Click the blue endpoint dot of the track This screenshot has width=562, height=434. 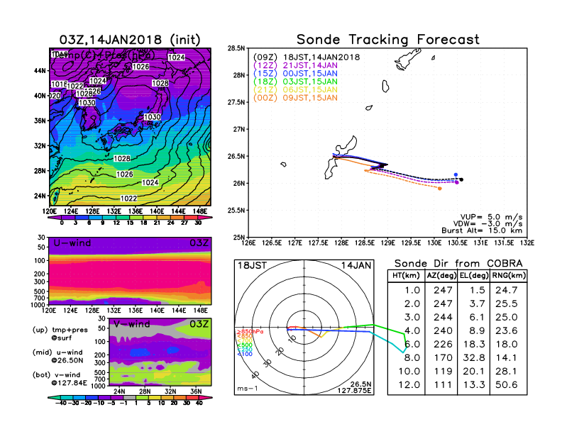[456, 174]
